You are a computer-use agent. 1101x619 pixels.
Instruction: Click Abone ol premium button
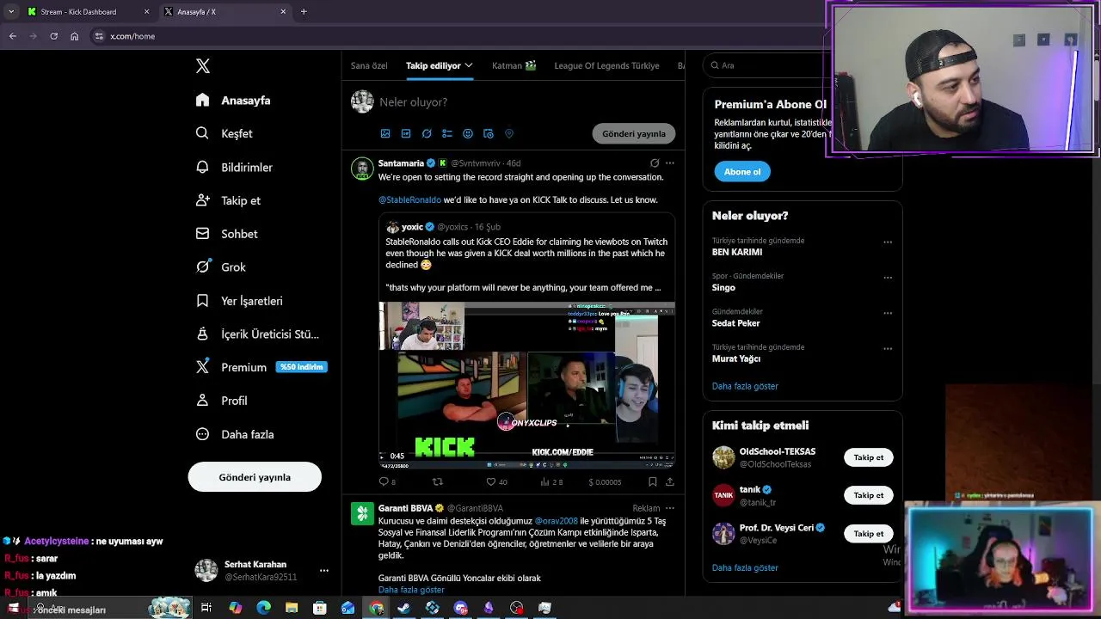[742, 172]
